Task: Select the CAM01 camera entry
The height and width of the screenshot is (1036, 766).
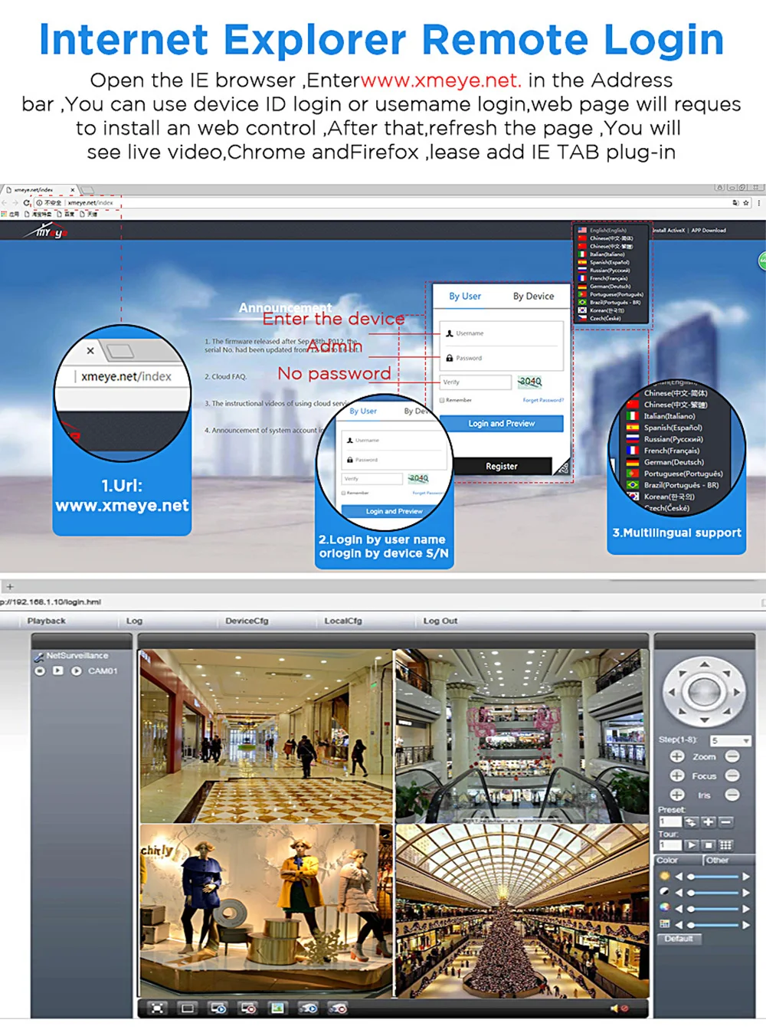Action: pyautogui.click(x=103, y=671)
